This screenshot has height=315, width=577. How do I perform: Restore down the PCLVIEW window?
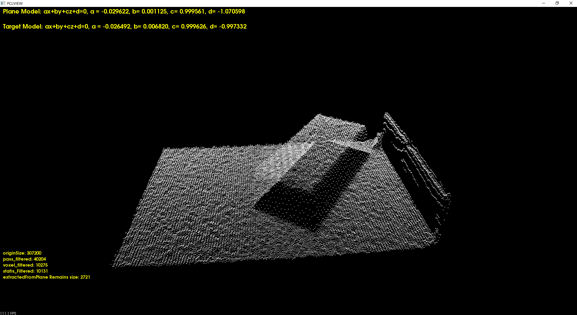[x=557, y=3]
